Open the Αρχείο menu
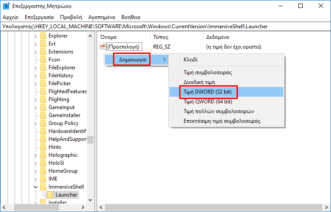Screen dimensions: 331x212 tap(11, 17)
